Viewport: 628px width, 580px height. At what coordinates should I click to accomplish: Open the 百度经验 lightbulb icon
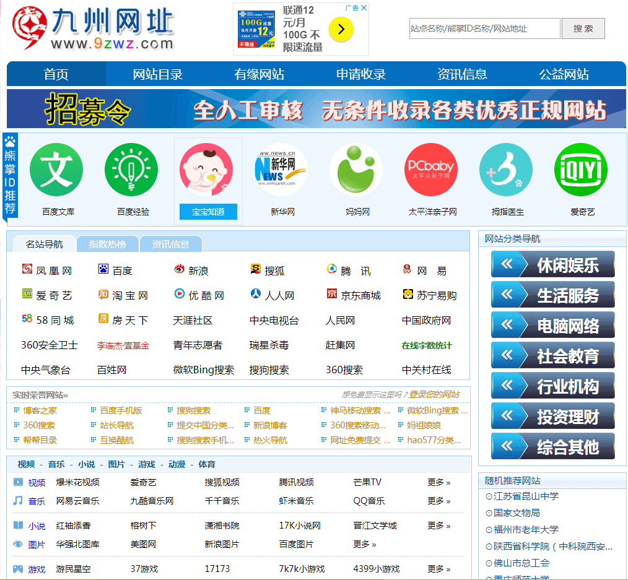pyautogui.click(x=131, y=170)
